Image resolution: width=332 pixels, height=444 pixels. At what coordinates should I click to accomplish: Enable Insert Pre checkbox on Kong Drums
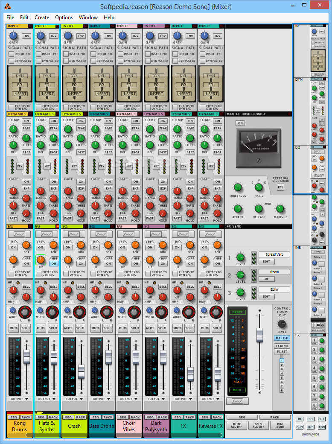click(x=12, y=54)
